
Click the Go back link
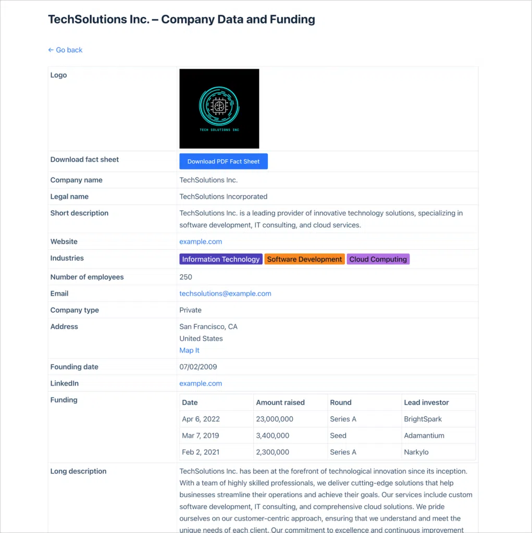(x=65, y=50)
